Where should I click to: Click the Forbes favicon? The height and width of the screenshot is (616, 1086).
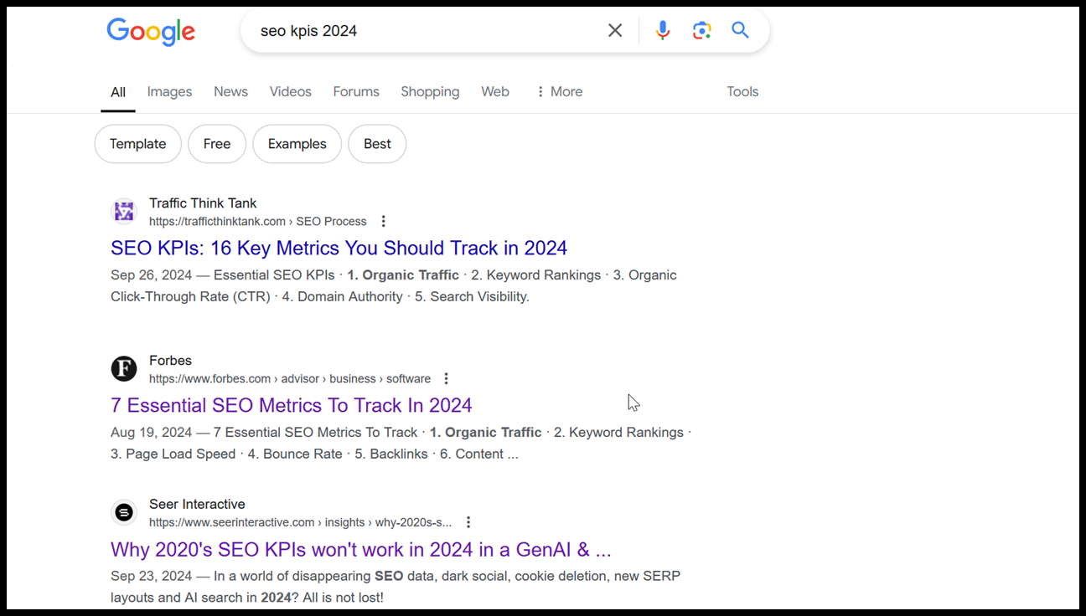point(124,369)
